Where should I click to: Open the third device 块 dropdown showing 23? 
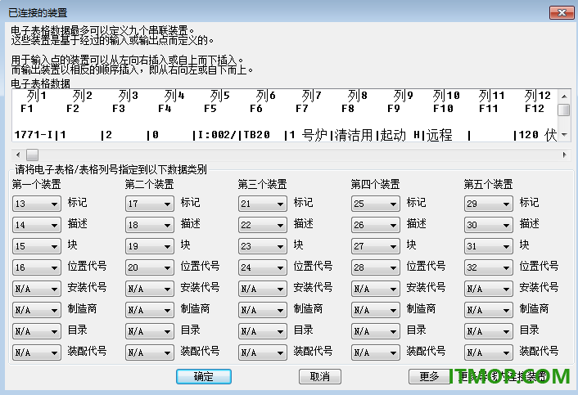point(263,246)
